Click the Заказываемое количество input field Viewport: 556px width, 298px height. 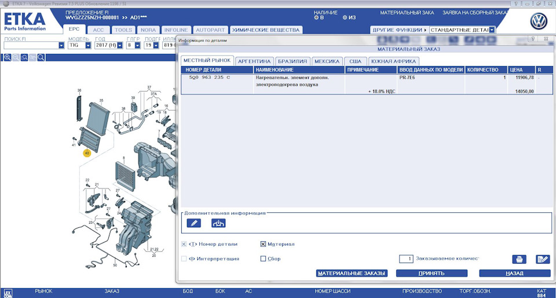[x=406, y=259]
